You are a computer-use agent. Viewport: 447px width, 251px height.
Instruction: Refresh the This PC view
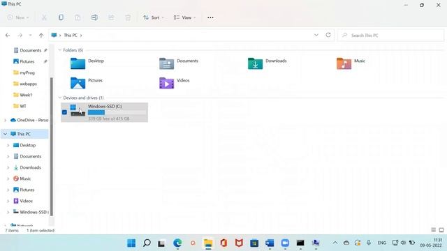[x=328, y=35]
